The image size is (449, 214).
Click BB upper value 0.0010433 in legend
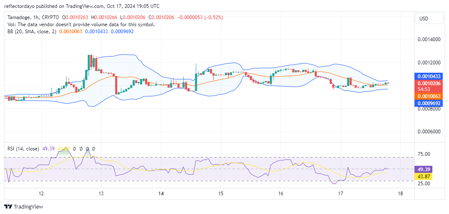96,32
